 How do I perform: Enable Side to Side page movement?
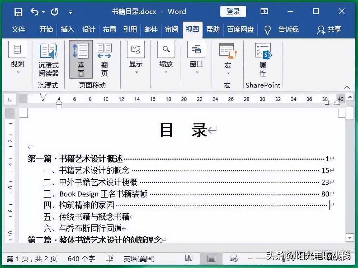click(104, 59)
